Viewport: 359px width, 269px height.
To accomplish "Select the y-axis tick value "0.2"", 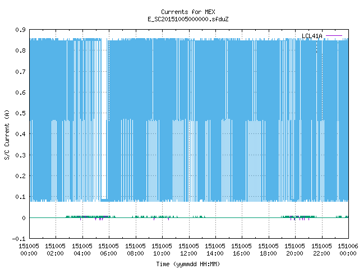I will pyautogui.click(x=20, y=176).
